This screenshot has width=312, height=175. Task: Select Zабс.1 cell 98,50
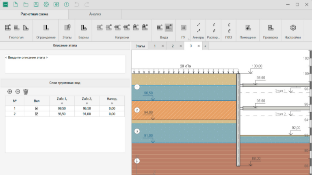pos(62,108)
